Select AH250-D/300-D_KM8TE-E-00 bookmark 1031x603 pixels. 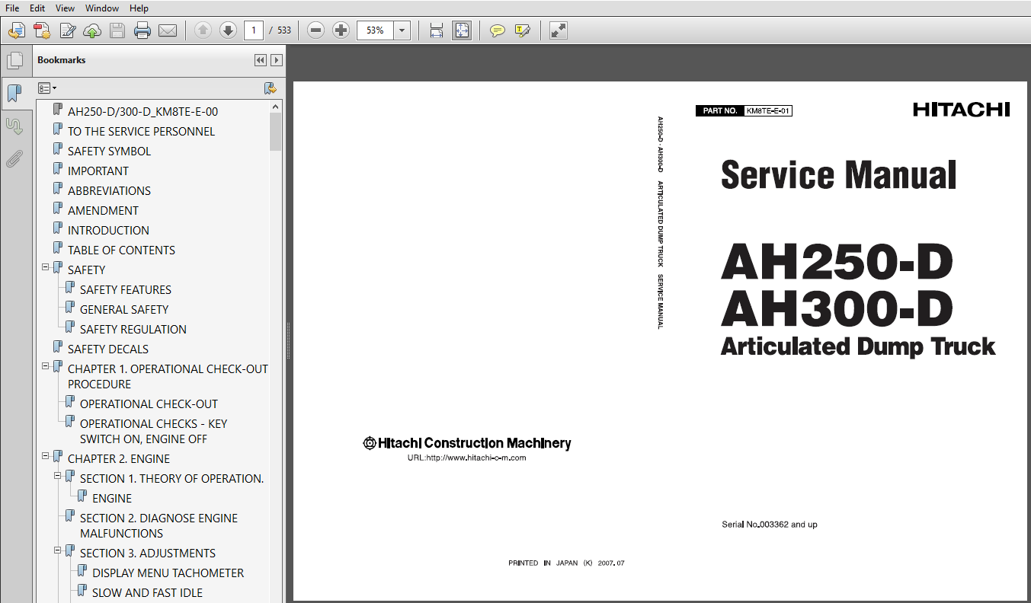pyautogui.click(x=142, y=112)
